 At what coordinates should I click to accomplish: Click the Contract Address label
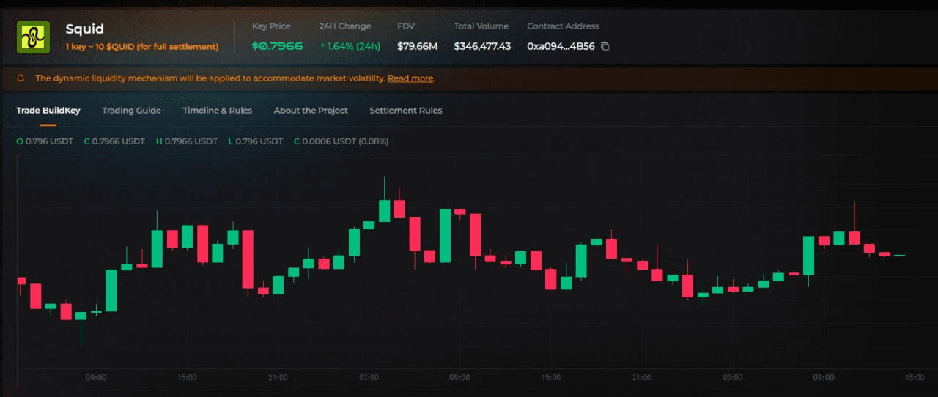[x=563, y=26]
